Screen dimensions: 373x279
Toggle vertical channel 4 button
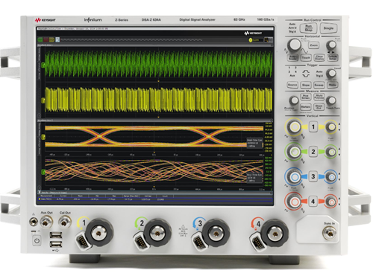click(313, 201)
